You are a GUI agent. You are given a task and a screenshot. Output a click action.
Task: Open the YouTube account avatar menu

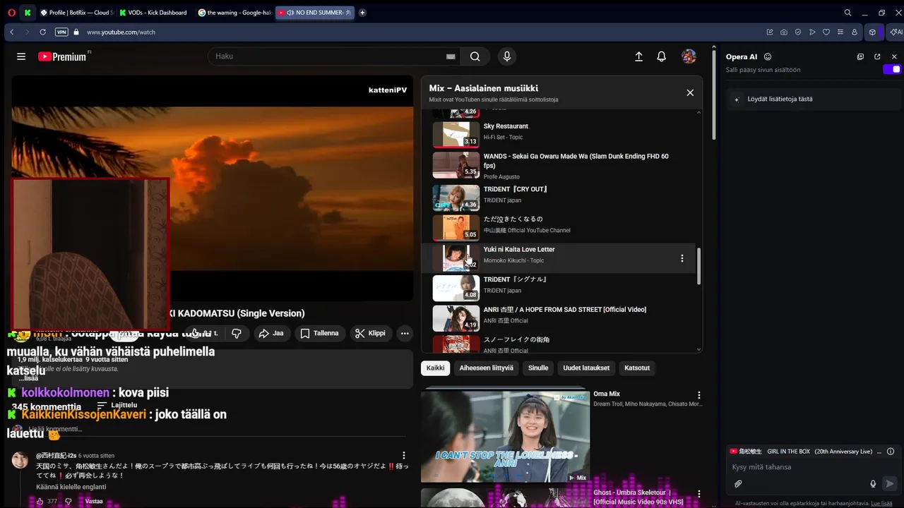click(689, 56)
